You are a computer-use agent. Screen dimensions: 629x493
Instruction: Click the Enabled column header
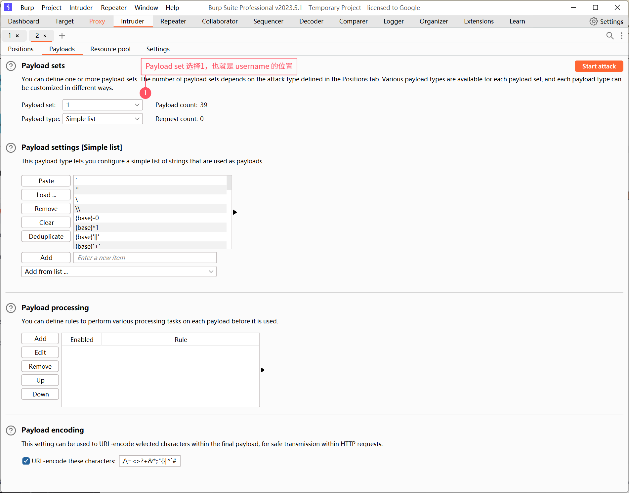point(82,340)
